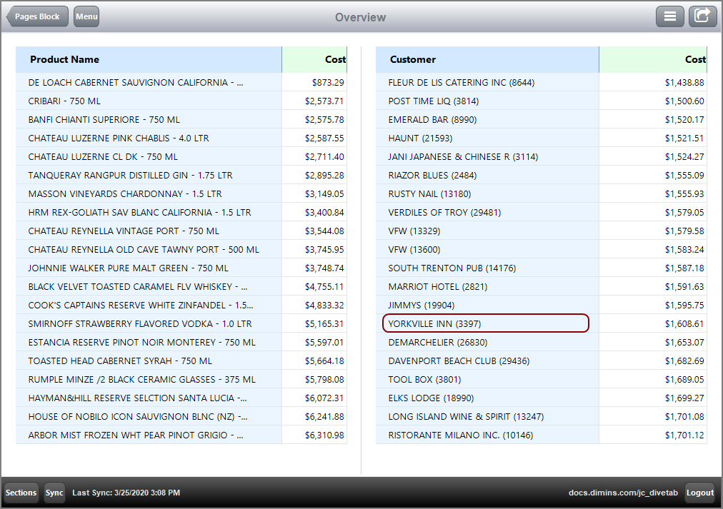
Task: Click the back arrow on Pages Block
Action: (37, 16)
